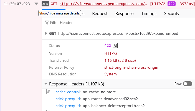Click the filter funnel icon
The width and height of the screenshot is (195, 111).
tap(47, 23)
